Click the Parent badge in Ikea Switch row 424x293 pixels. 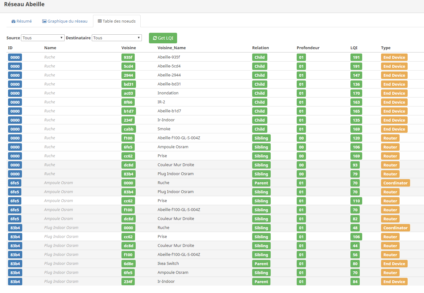click(261, 264)
